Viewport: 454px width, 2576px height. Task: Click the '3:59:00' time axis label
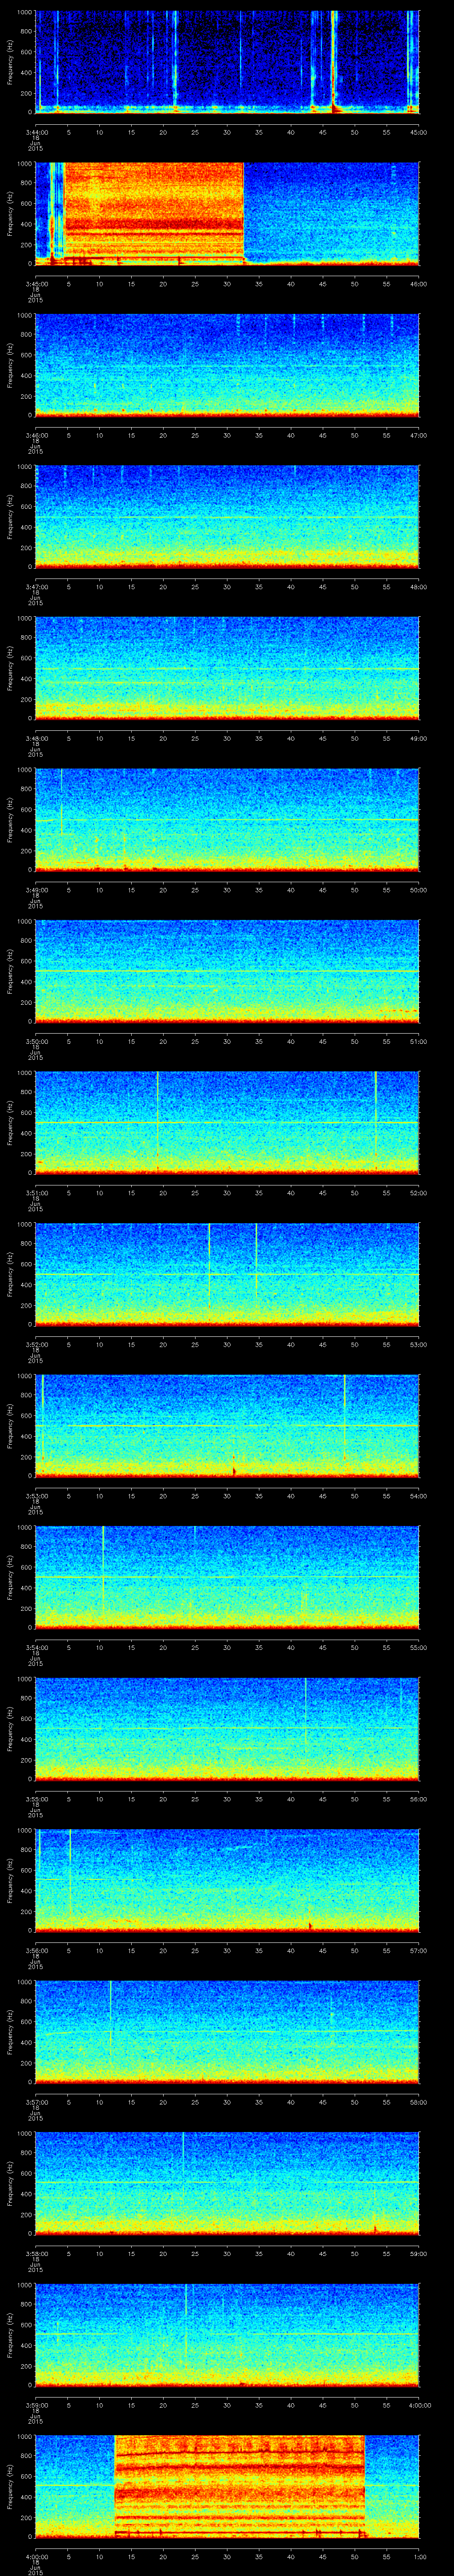point(37,2404)
